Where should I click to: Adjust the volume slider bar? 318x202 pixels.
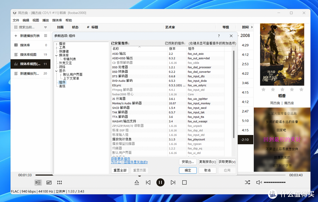(275, 182)
